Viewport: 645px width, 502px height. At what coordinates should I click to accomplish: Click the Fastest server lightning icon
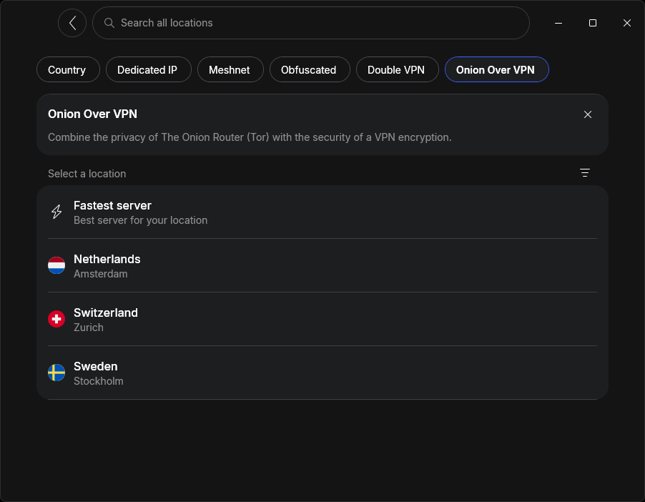coord(56,212)
